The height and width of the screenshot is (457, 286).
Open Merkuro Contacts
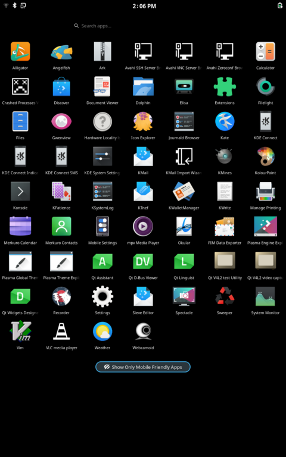[61, 227]
